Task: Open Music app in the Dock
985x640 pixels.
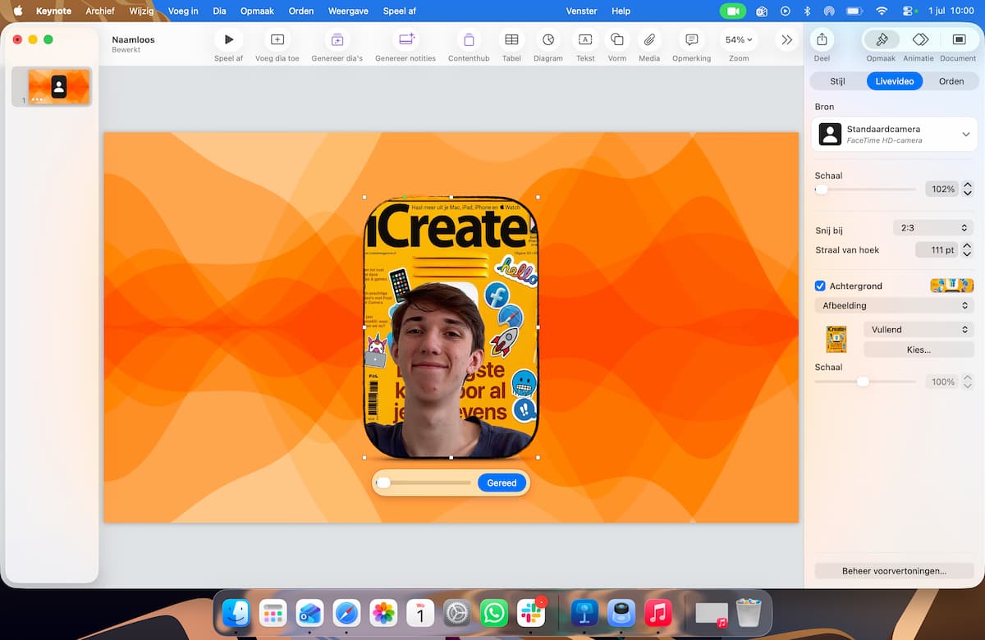Action: pos(658,613)
